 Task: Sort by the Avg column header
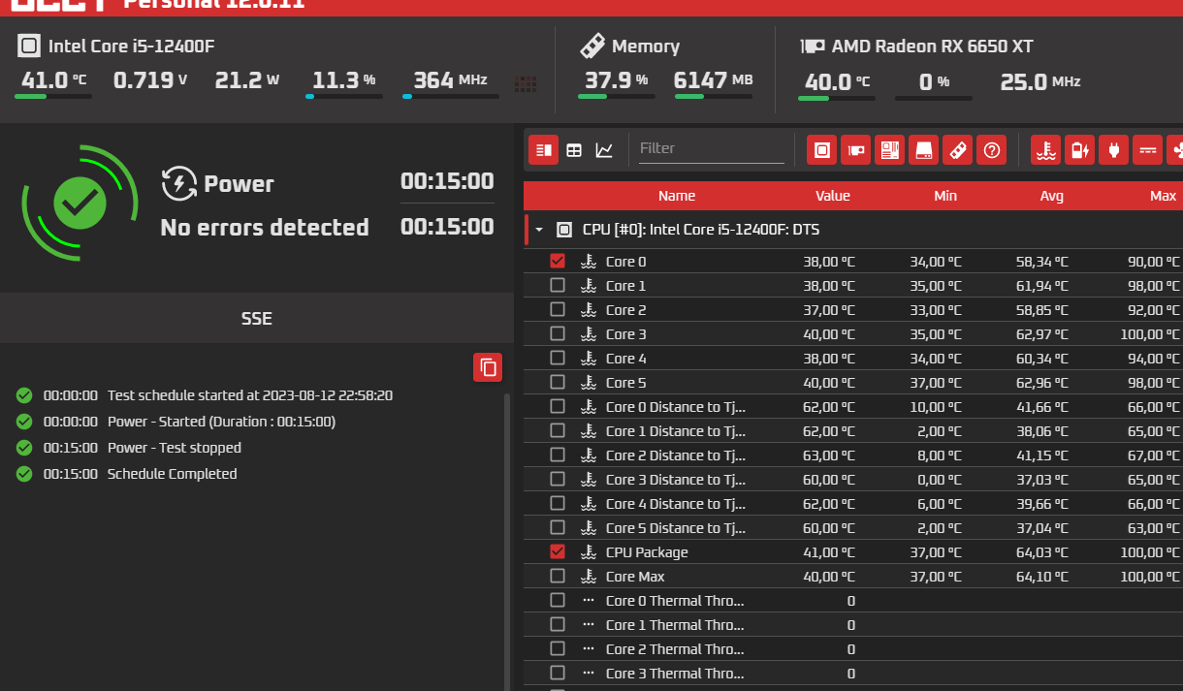click(1052, 196)
